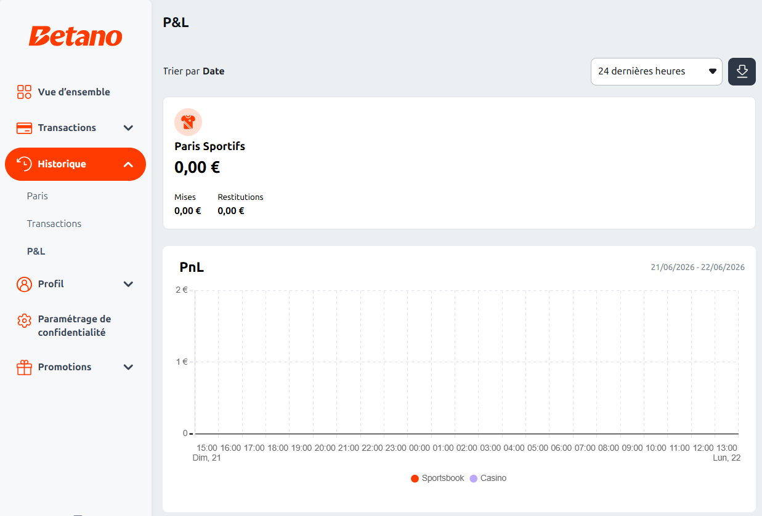Toggle Sportsbook series in chart legend
This screenshot has height=516, width=762.
click(x=437, y=478)
